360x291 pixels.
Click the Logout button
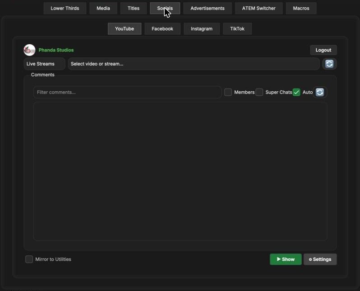323,50
